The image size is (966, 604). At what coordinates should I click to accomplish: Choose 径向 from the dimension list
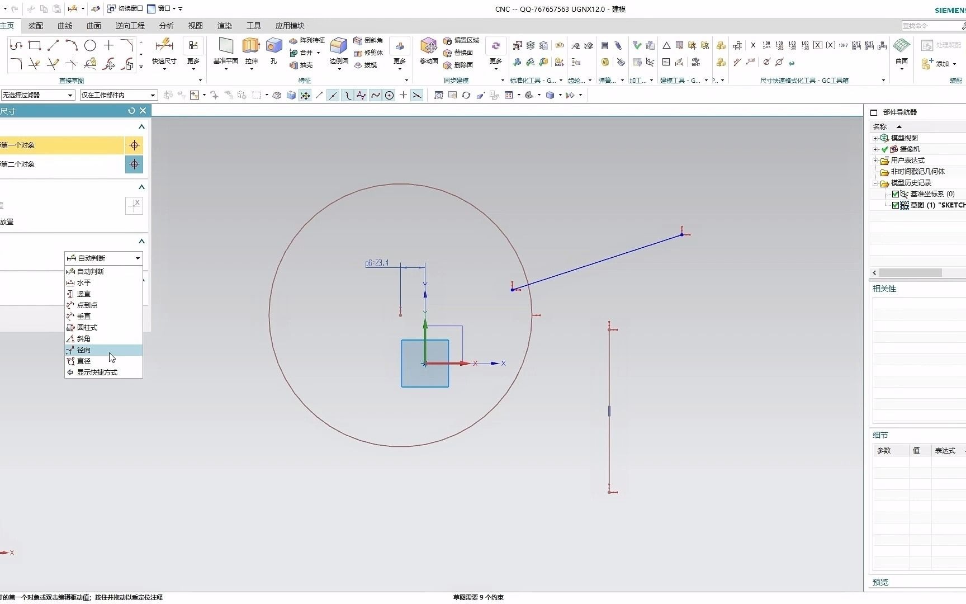(84, 350)
